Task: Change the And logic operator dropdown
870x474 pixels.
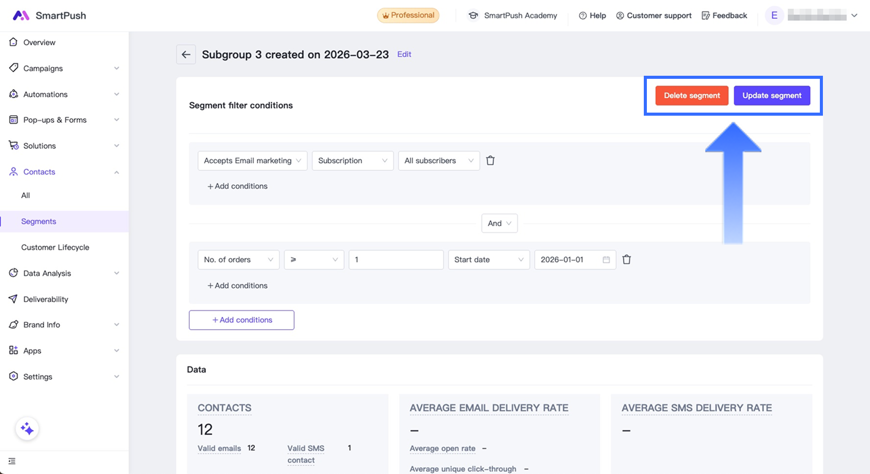Action: tap(499, 223)
